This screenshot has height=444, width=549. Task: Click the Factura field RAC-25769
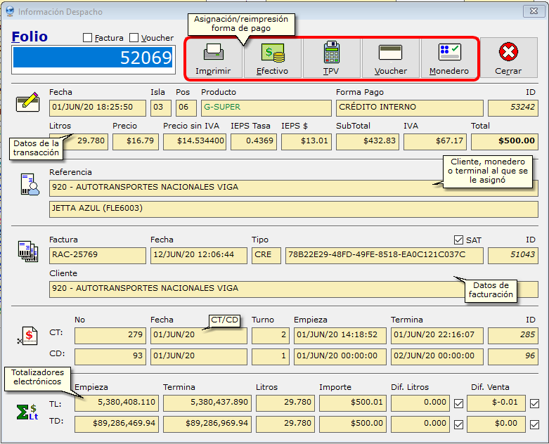coord(97,255)
